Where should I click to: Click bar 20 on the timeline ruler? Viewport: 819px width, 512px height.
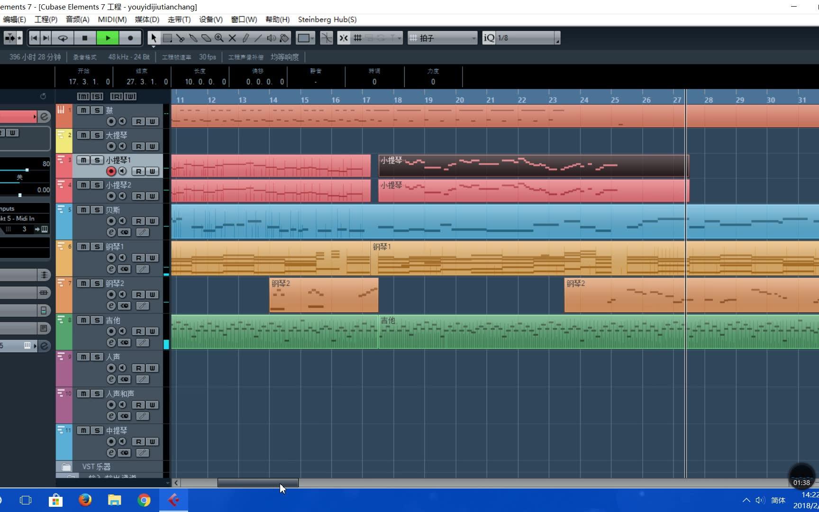[x=460, y=100]
